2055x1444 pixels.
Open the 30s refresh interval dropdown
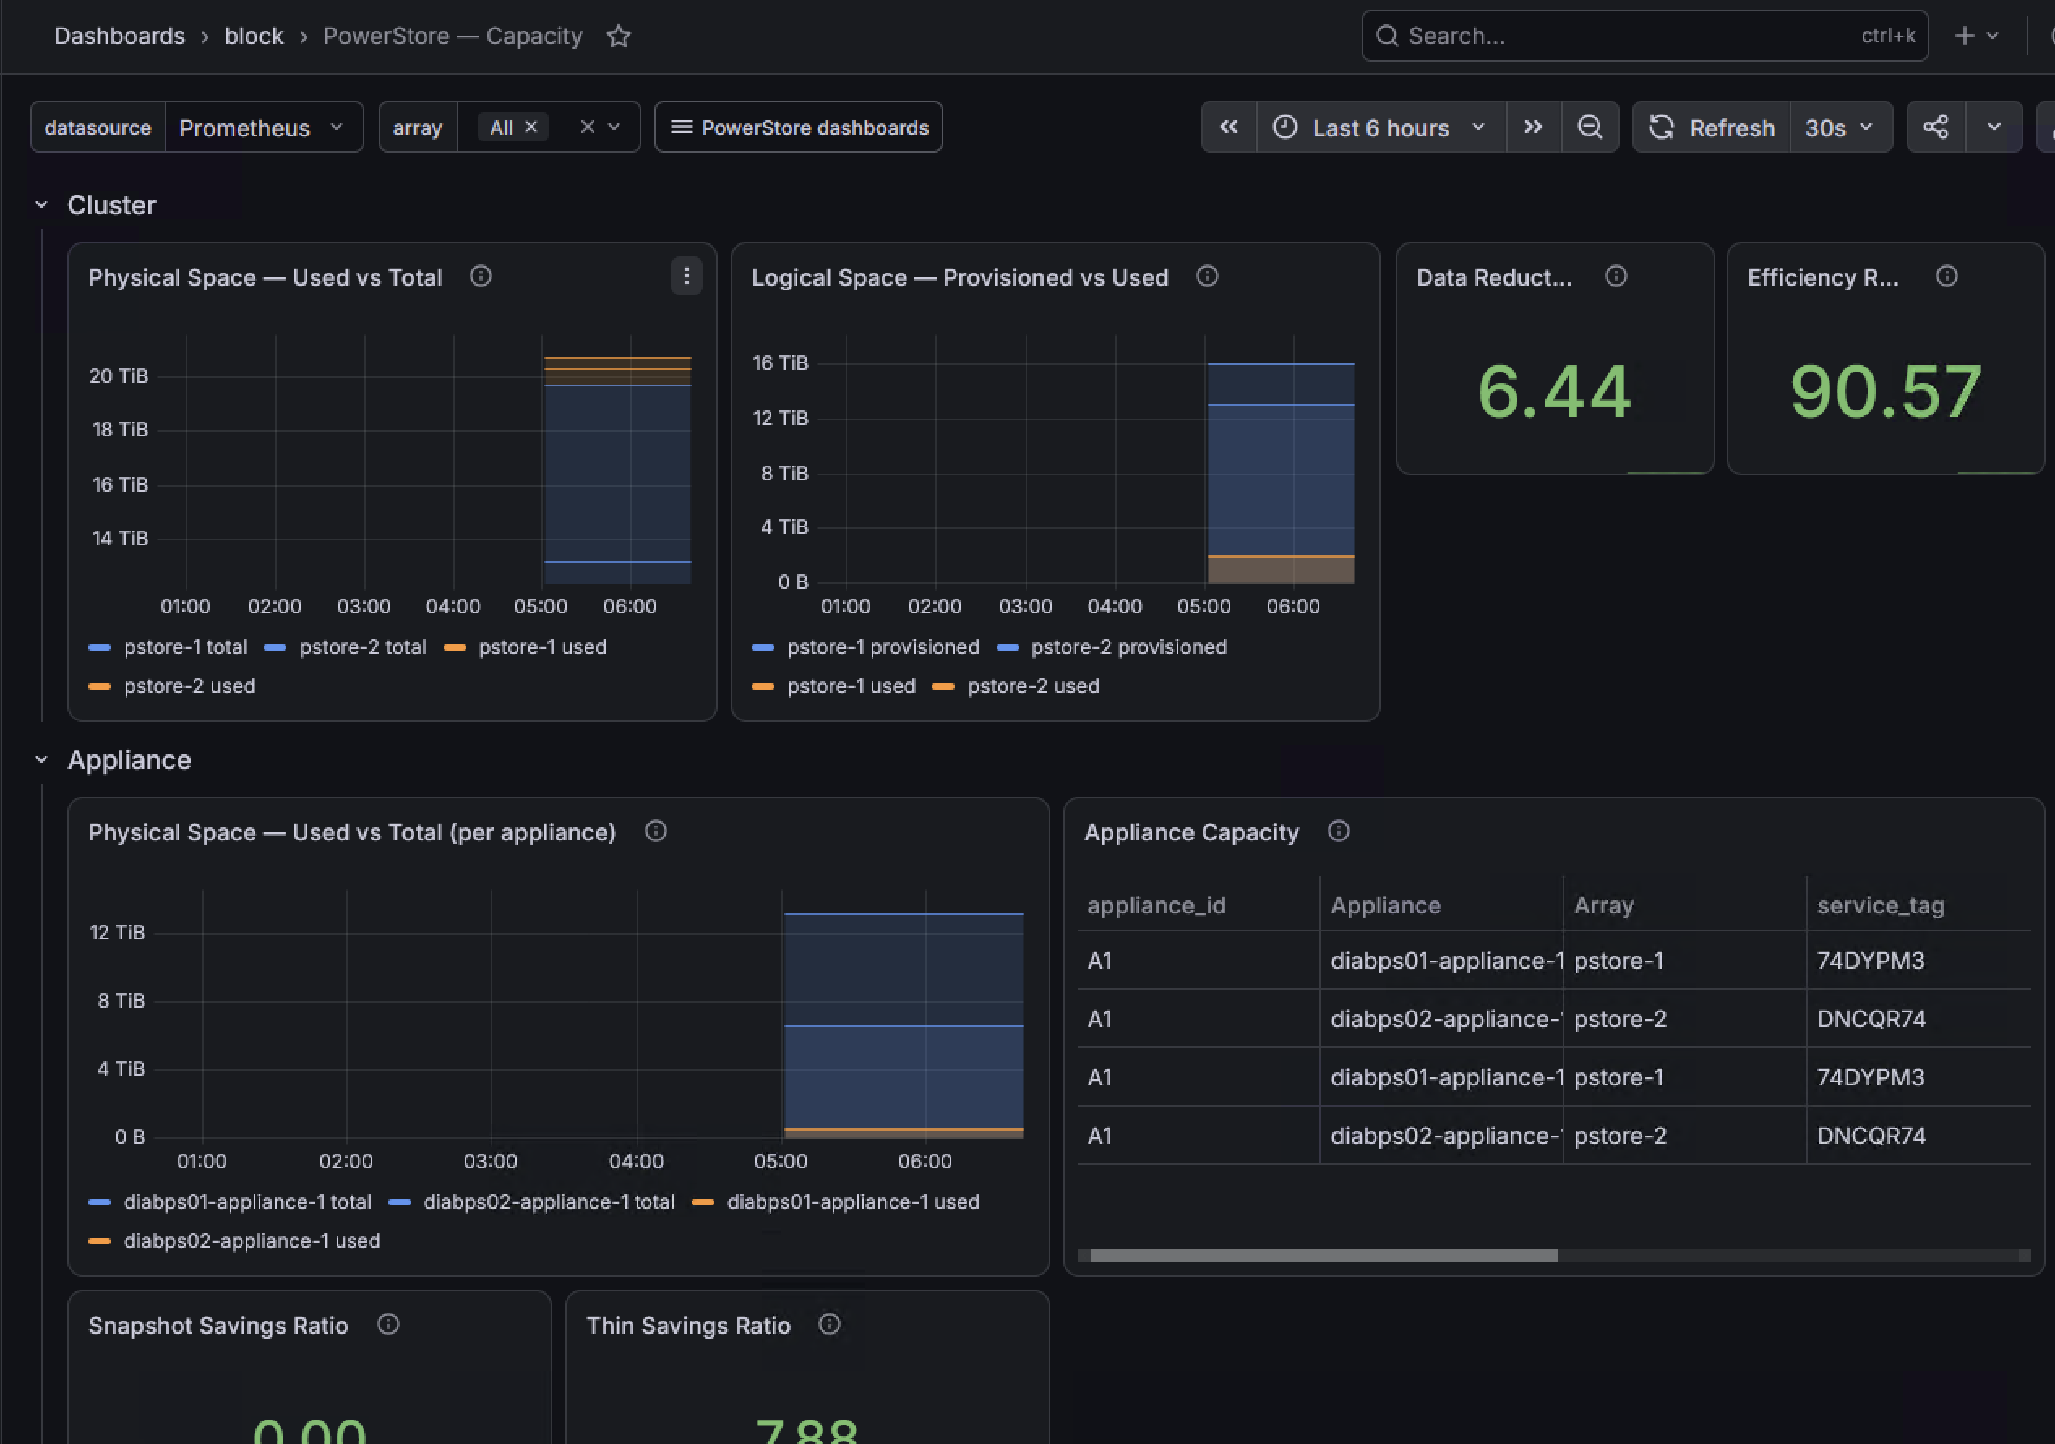1840,127
